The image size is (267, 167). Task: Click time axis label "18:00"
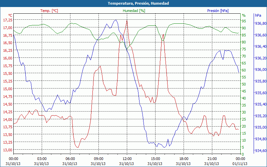point(184,159)
